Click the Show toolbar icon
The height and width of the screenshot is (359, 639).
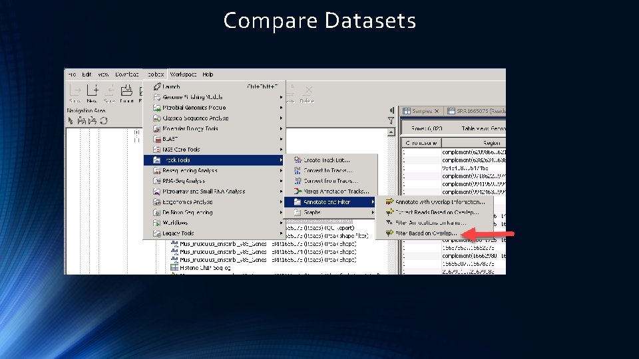coord(75,94)
